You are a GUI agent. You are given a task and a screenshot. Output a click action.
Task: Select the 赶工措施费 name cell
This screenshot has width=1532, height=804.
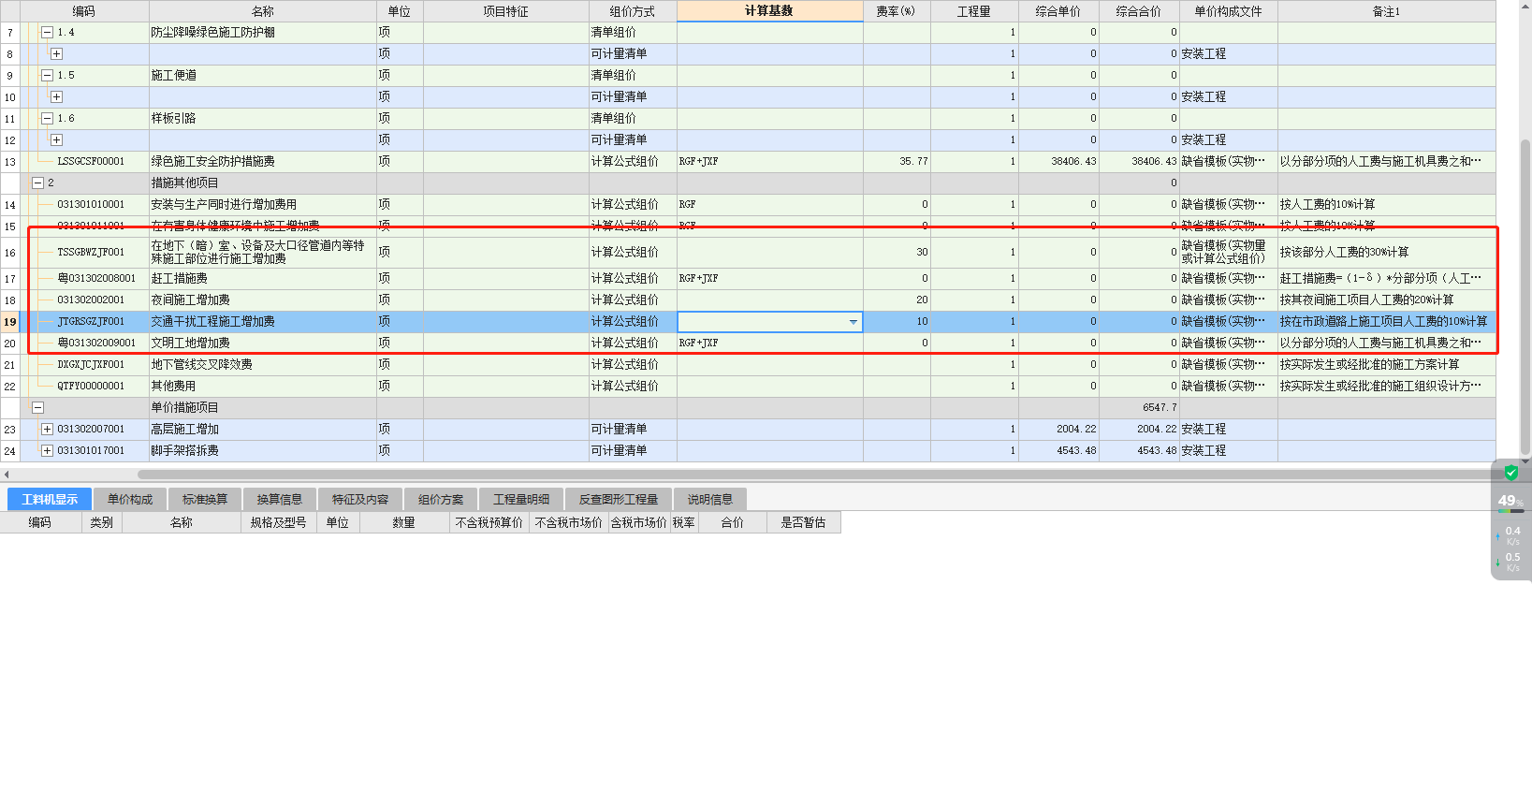coord(263,278)
